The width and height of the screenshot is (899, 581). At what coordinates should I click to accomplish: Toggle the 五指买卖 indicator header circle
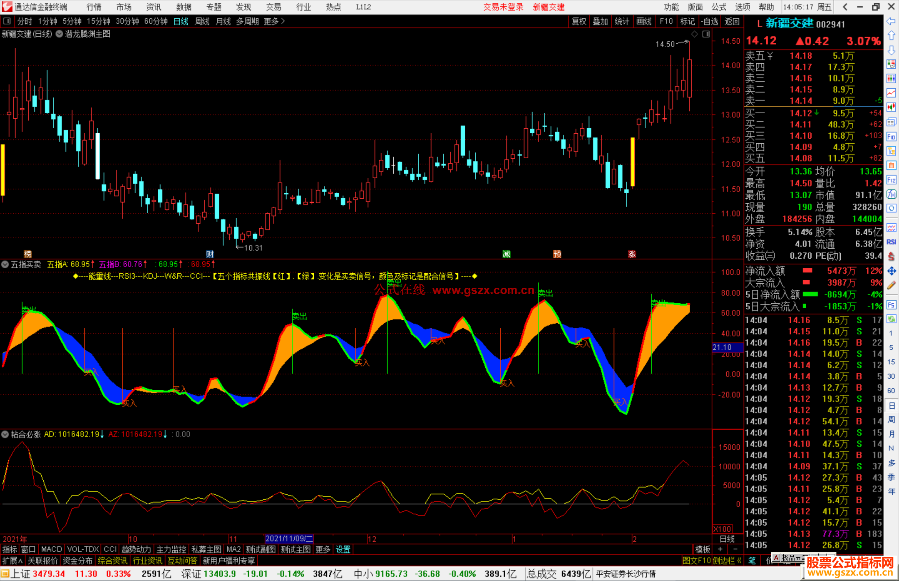coord(5,264)
